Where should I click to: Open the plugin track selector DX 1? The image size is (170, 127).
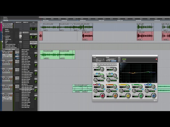click(x=97, y=59)
